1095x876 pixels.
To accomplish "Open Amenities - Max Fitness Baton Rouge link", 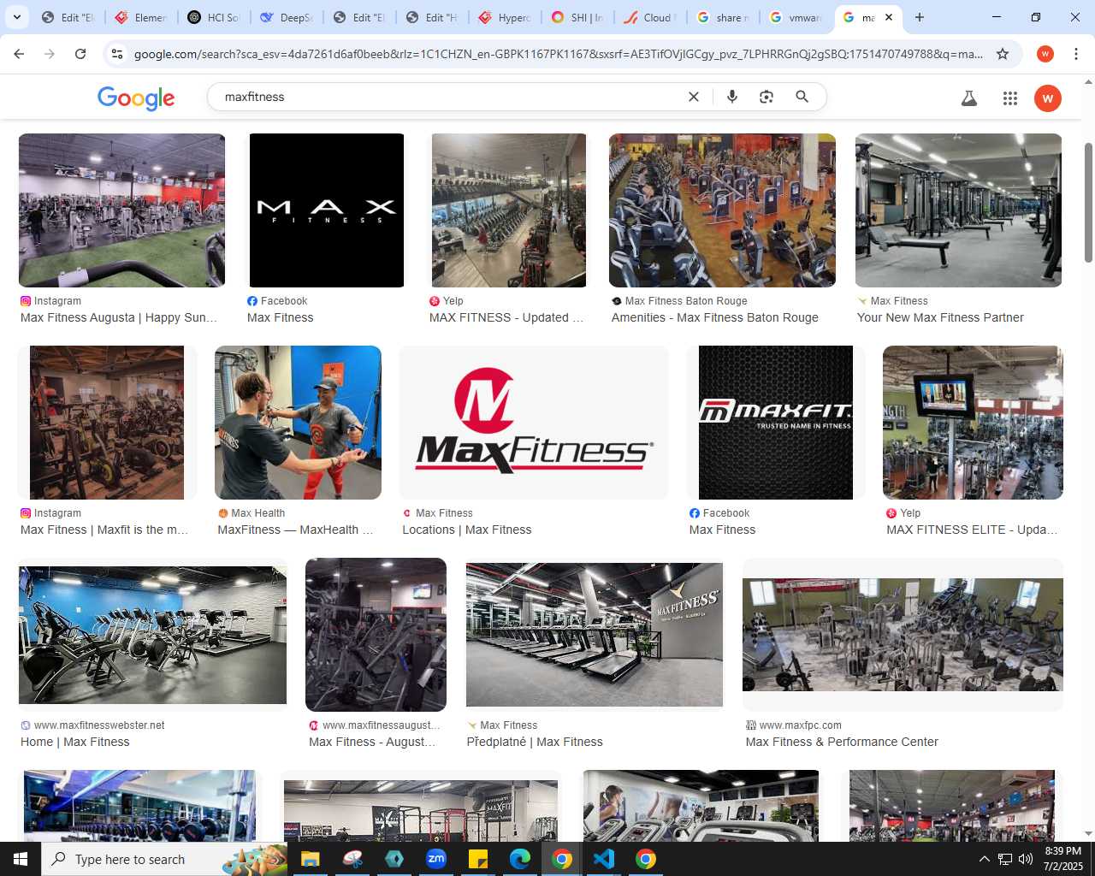I will (714, 317).
